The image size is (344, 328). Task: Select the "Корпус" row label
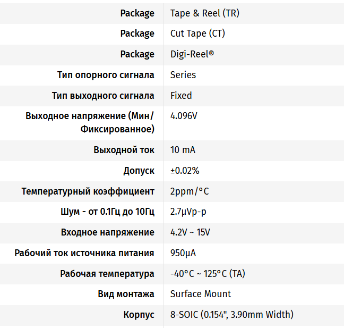[x=139, y=315]
